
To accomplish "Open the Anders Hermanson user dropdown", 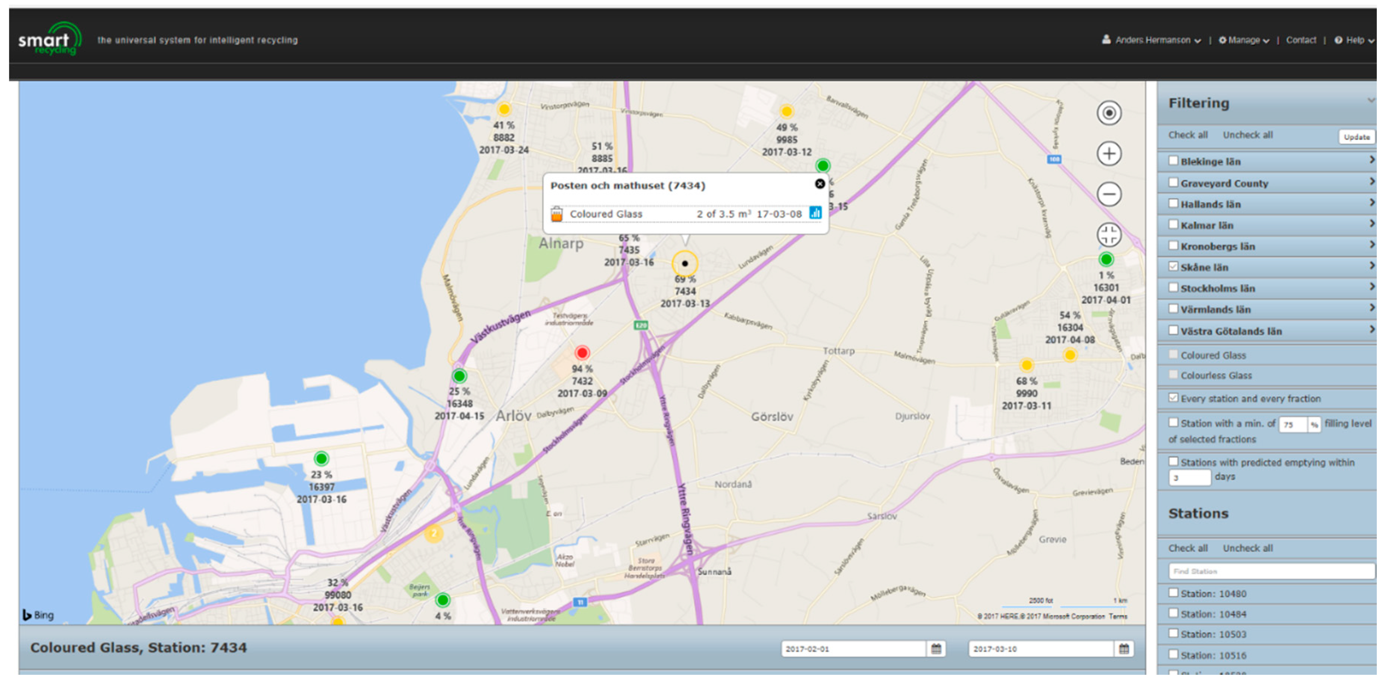I will [x=1152, y=40].
